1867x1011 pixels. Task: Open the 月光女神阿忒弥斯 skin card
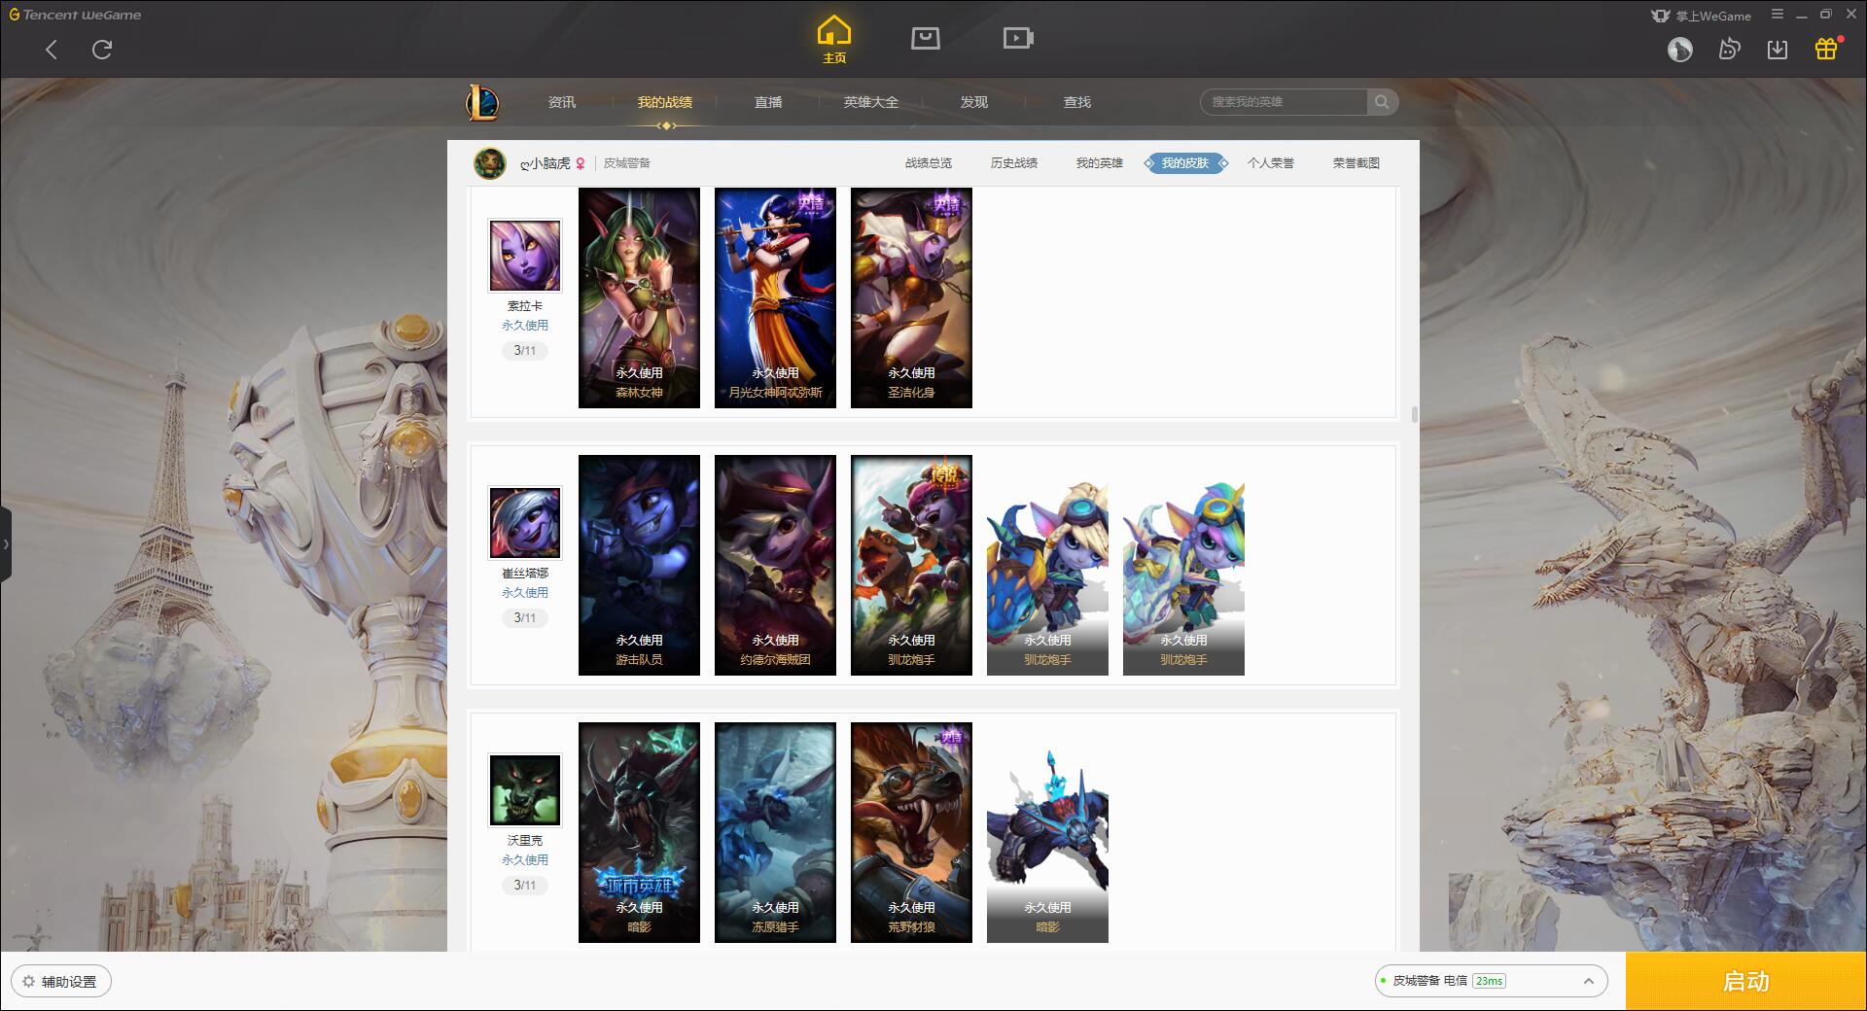coord(775,297)
